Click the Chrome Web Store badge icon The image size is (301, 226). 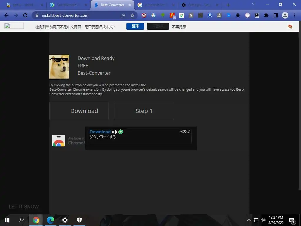[58, 141]
